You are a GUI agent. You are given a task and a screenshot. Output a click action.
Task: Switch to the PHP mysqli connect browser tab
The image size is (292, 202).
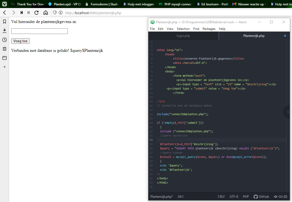pos(175,4)
